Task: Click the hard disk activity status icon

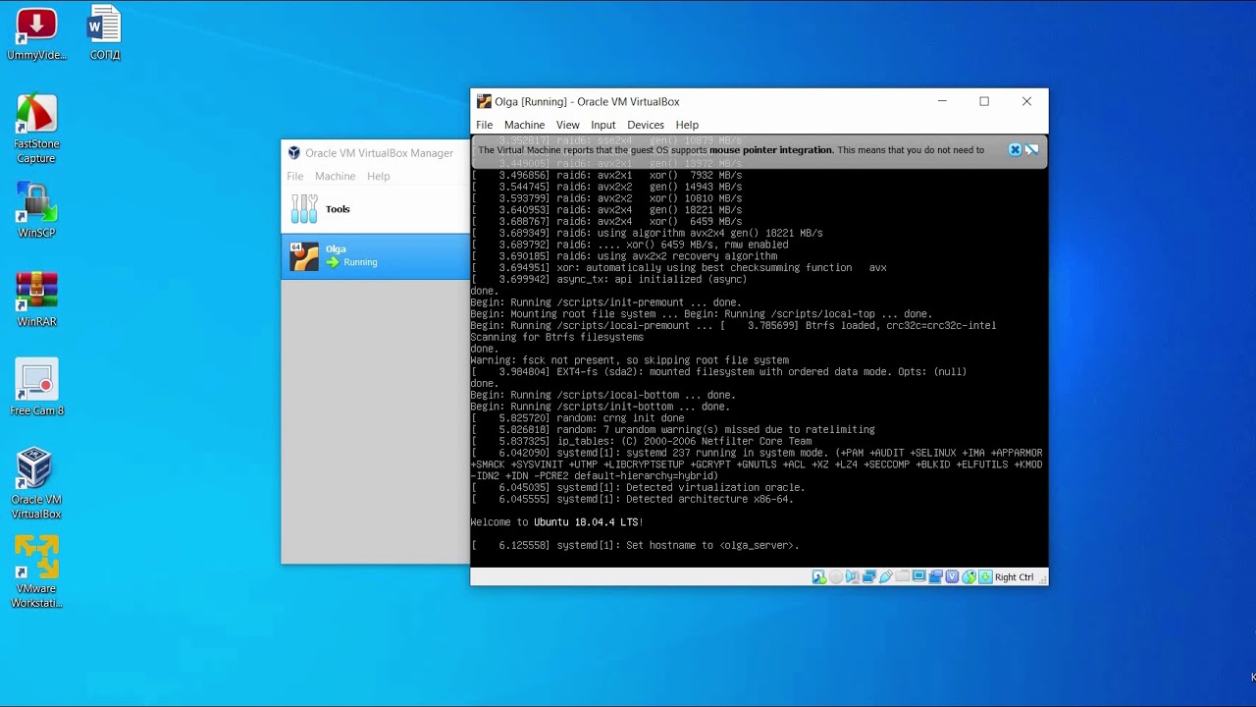Action: [x=819, y=577]
